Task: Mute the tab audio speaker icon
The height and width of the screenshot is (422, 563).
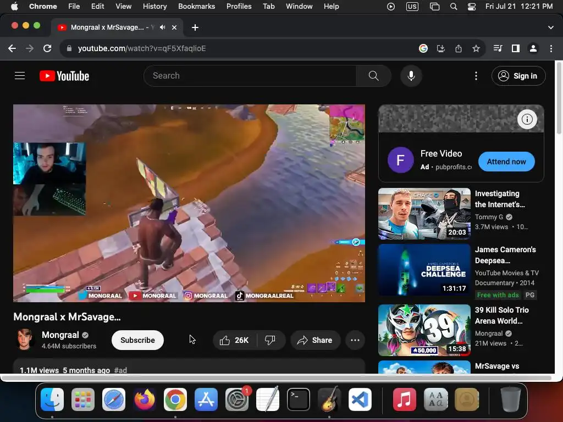Action: [x=163, y=27]
